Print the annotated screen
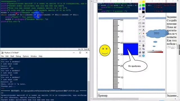180x101 pixels. pyautogui.click(x=140, y=52)
